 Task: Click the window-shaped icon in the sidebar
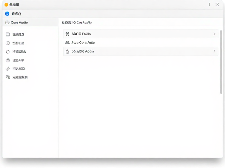(x=8, y=34)
